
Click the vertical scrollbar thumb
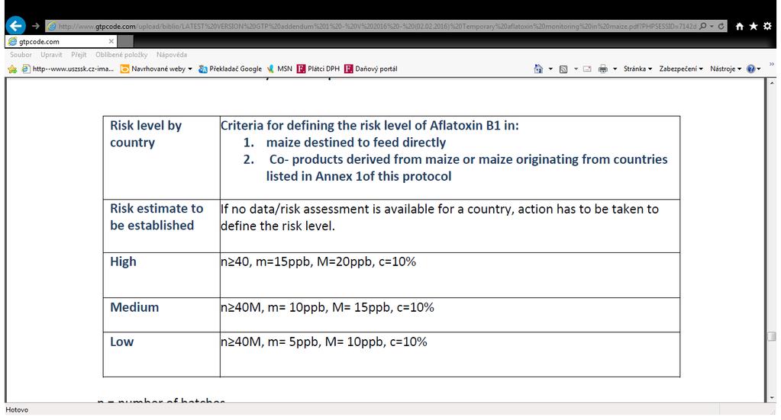tap(772, 336)
